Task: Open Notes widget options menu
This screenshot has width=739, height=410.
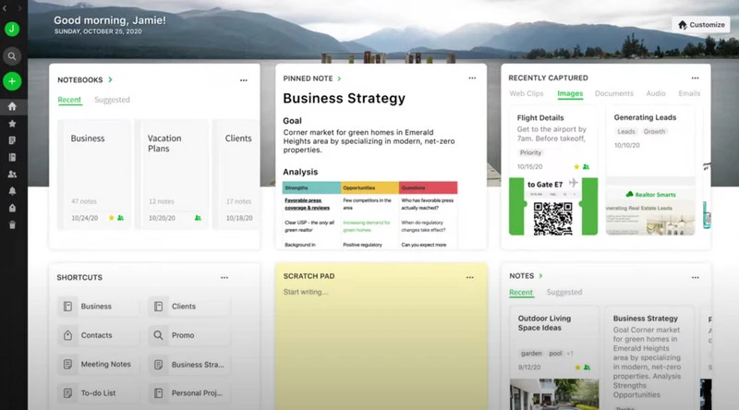Action: tap(695, 278)
